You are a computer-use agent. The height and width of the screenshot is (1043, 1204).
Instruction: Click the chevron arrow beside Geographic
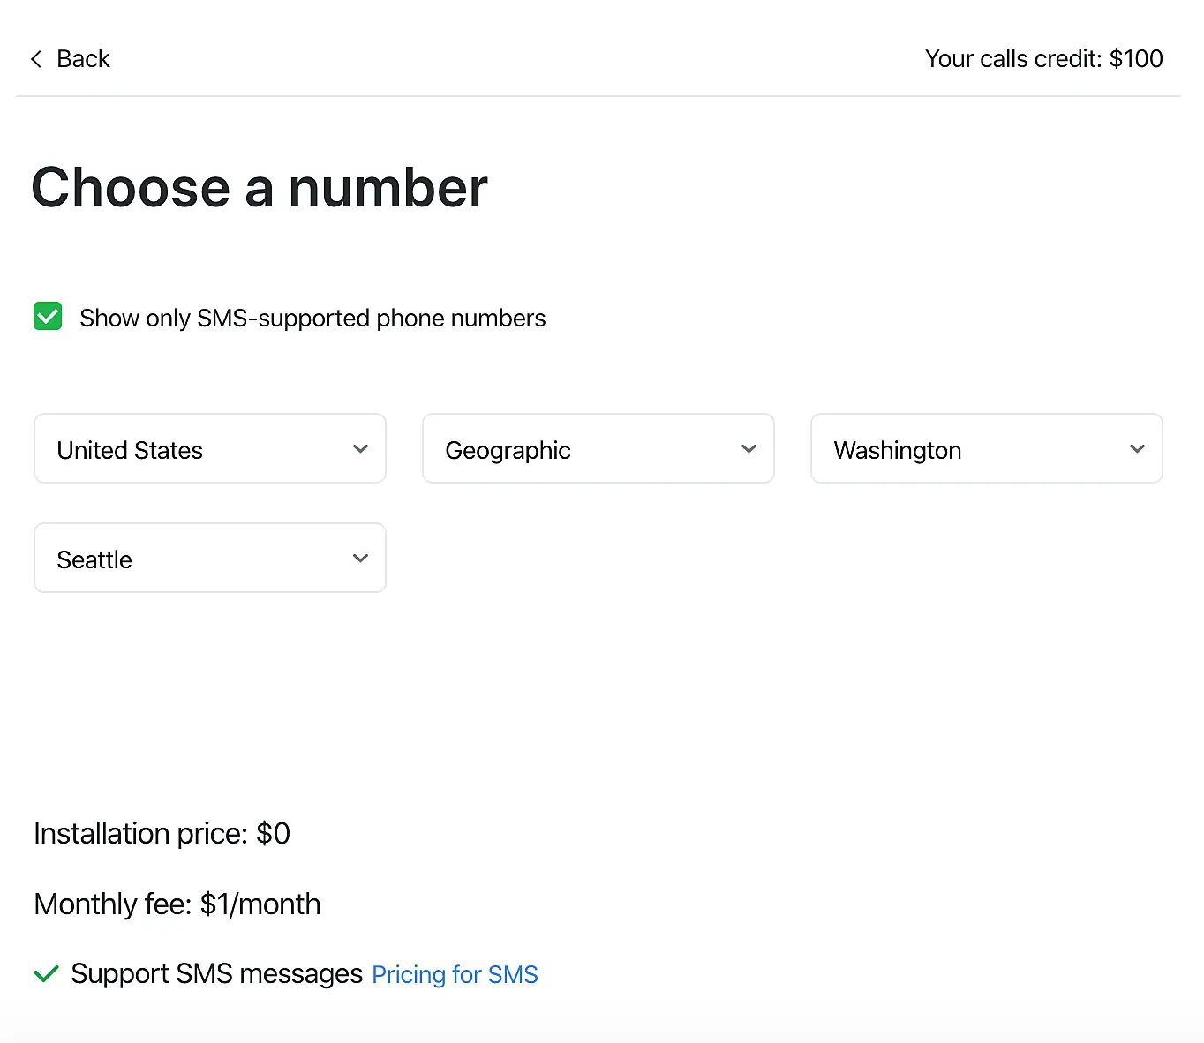(749, 449)
